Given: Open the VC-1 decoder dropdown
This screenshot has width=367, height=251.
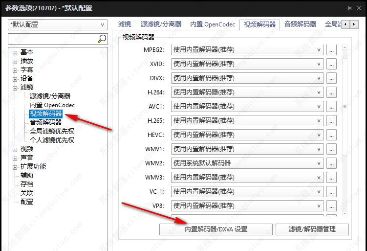Looking at the screenshot, I should 247,192.
